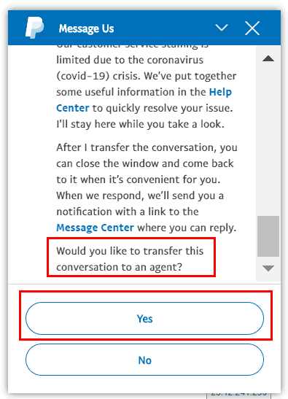Collapse the chat with the chevron

coord(222,28)
